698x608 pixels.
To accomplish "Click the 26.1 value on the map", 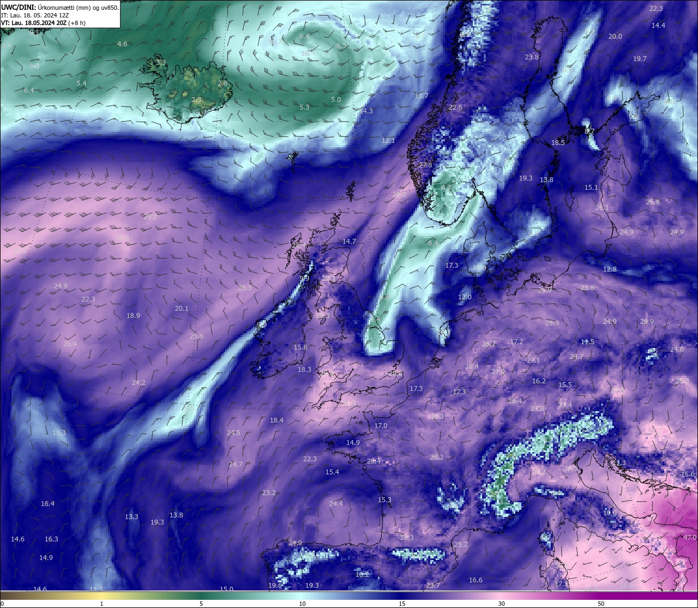I will [x=602, y=207].
